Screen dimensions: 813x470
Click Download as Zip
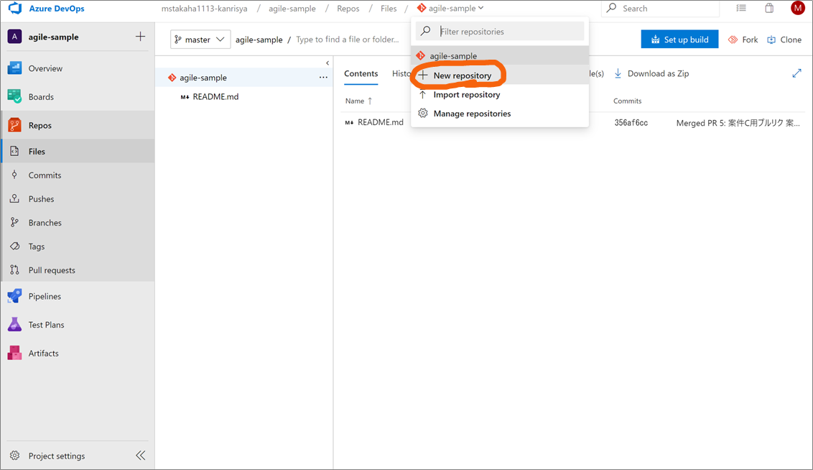651,74
